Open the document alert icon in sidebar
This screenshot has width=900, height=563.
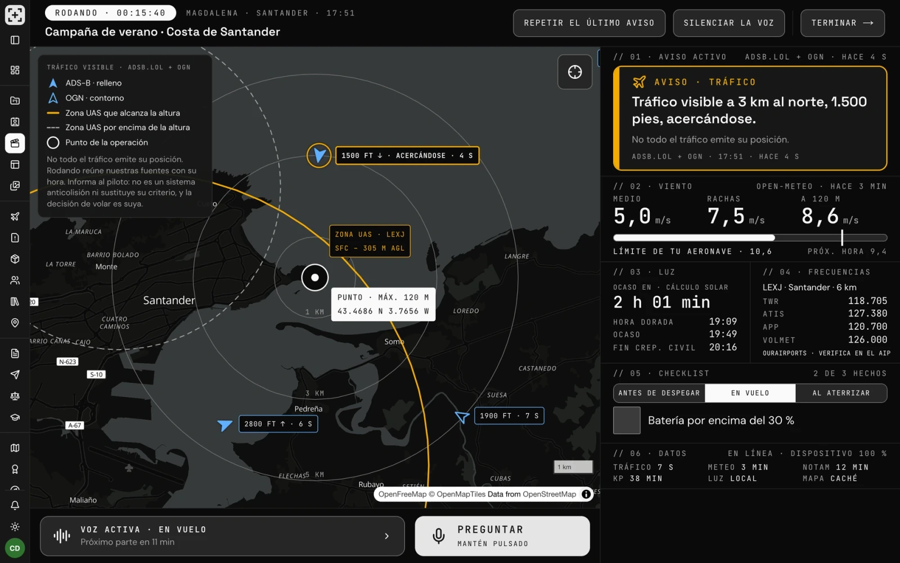(15, 238)
